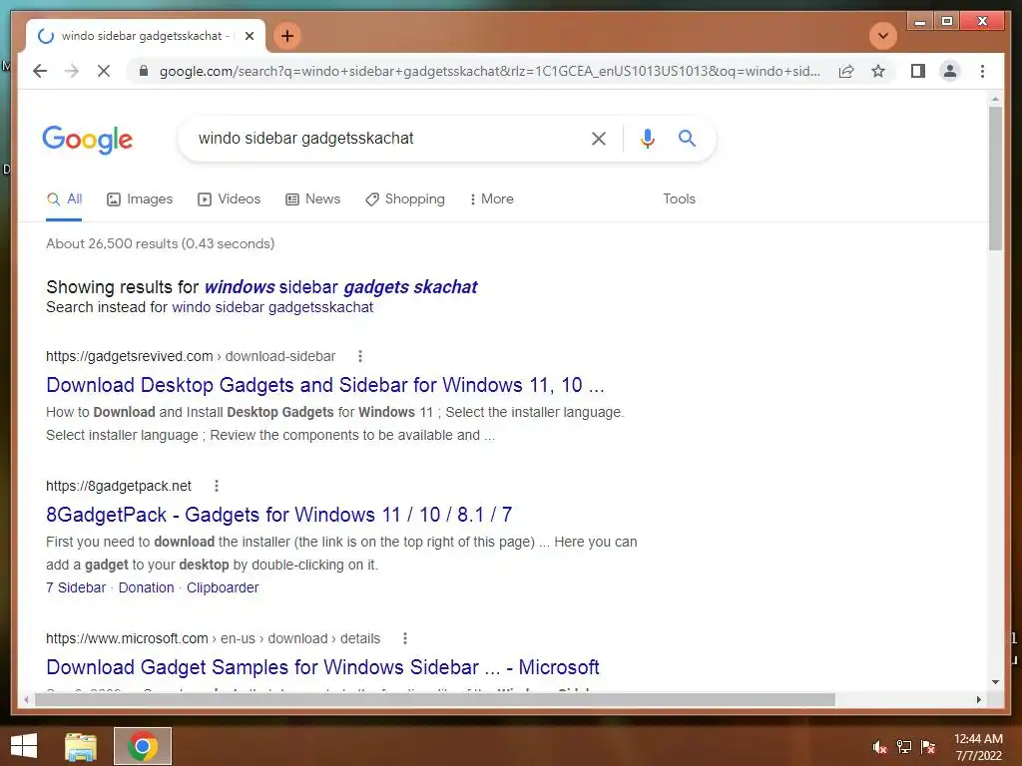This screenshot has width=1022, height=766.
Task: Close the windo sidebar gadgetsskachat tab
Action: pos(249,36)
